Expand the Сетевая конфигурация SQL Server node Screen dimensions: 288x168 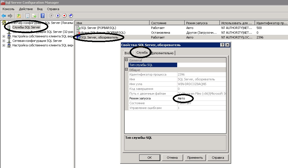tap(4, 41)
